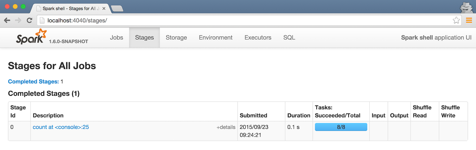Expand the +details of stage 0
The image size is (476, 150).
(x=226, y=127)
